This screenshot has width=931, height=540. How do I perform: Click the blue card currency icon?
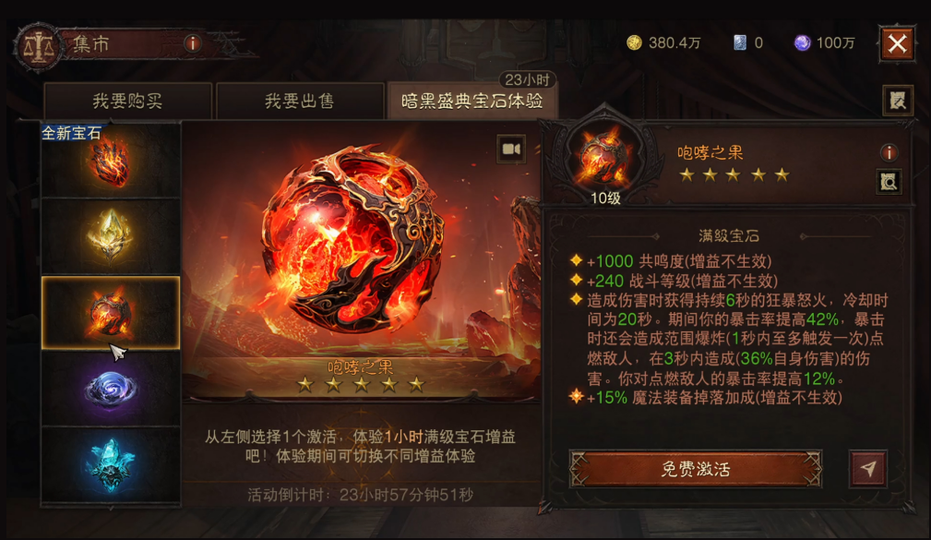point(740,42)
